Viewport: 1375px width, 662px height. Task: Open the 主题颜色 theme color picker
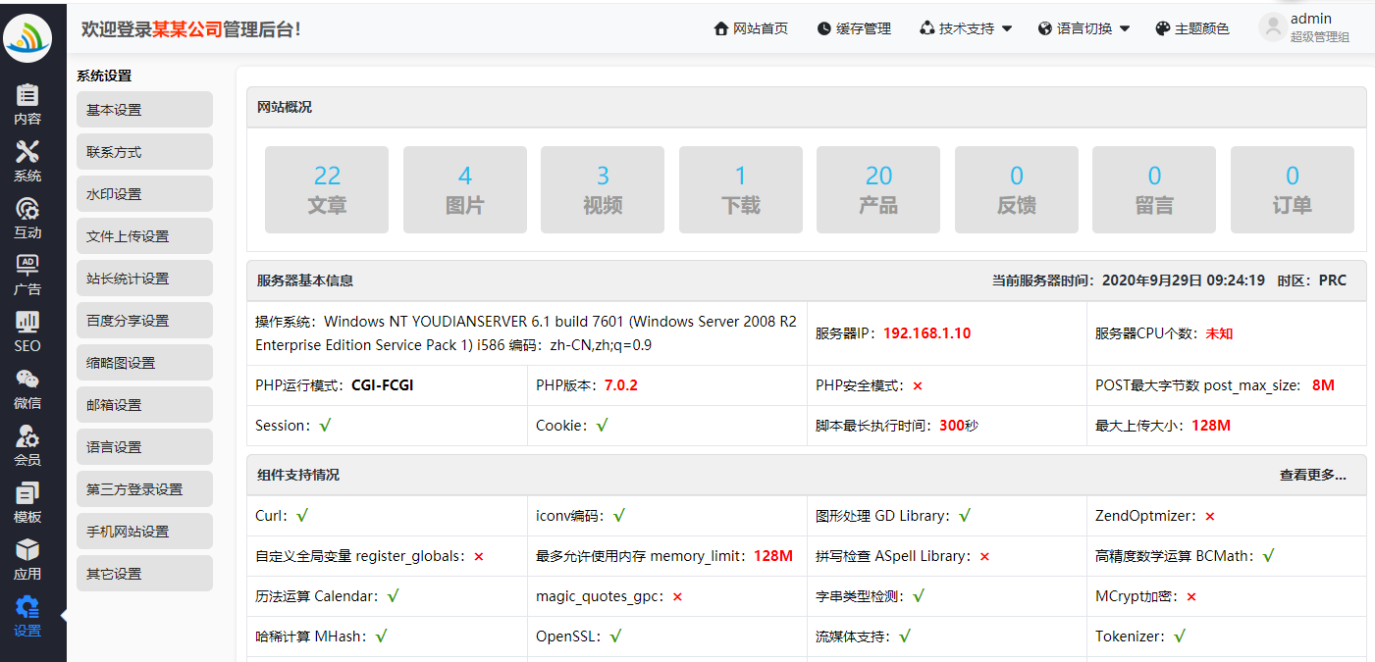coord(1191,28)
